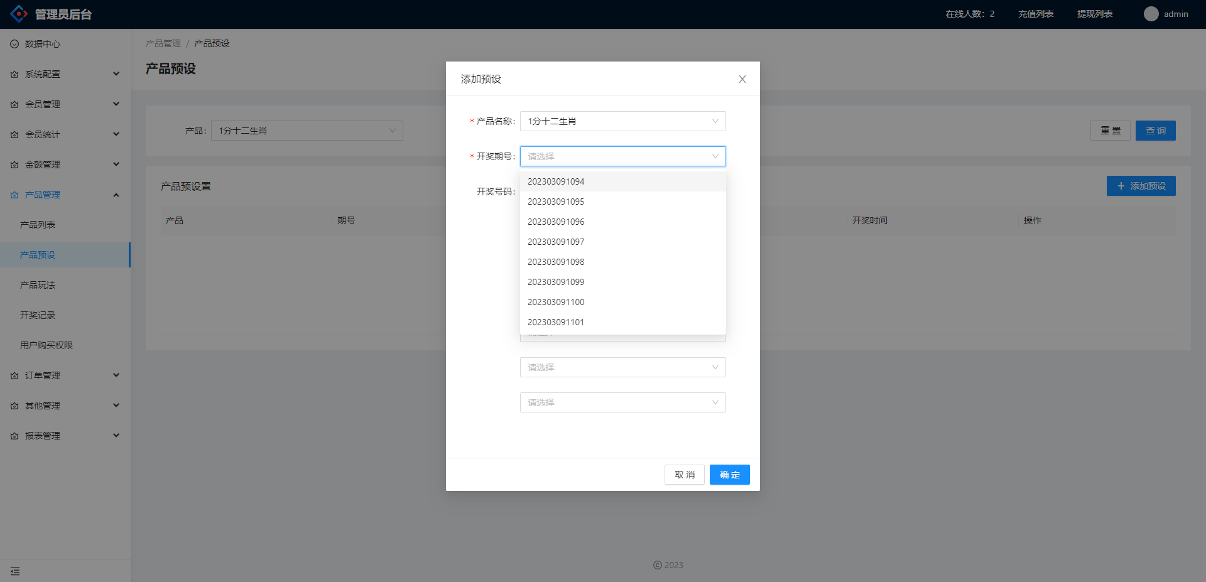
Task: Click the admin avatar icon
Action: pos(1151,14)
